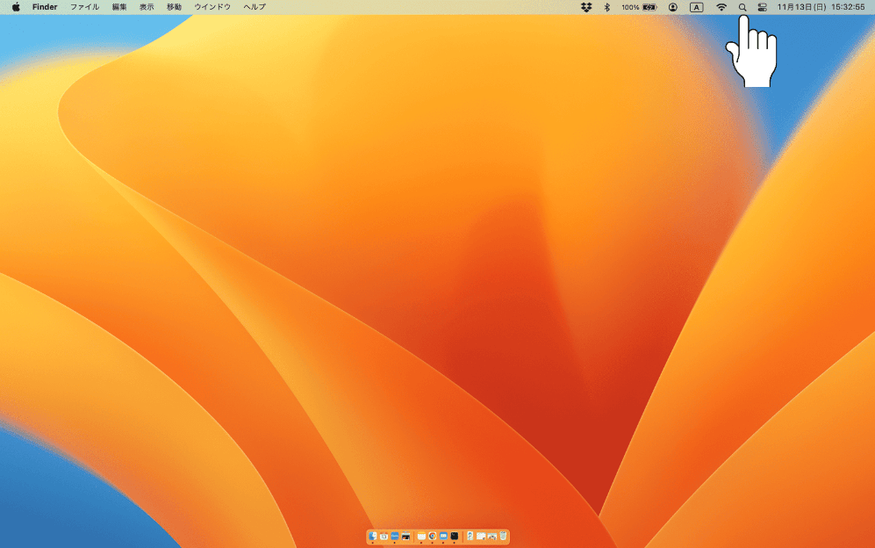This screenshot has width=875, height=548.
Task: Open the Bluetooth status menu
Action: click(x=607, y=7)
